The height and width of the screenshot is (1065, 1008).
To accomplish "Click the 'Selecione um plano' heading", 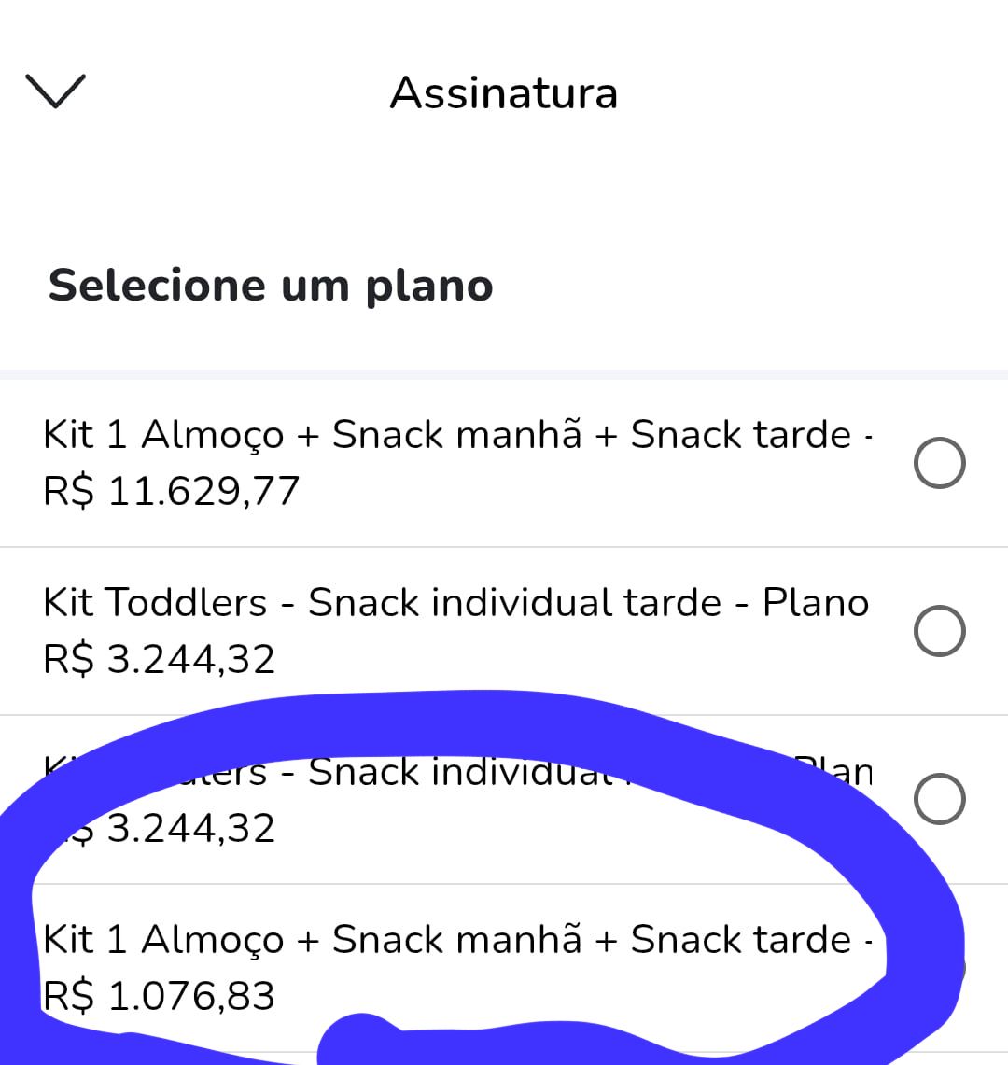I will coord(271,286).
